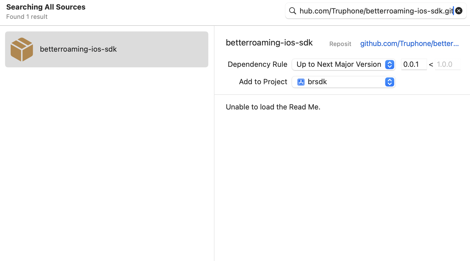
Task: Click inside the package URL search field
Action: tap(376, 11)
